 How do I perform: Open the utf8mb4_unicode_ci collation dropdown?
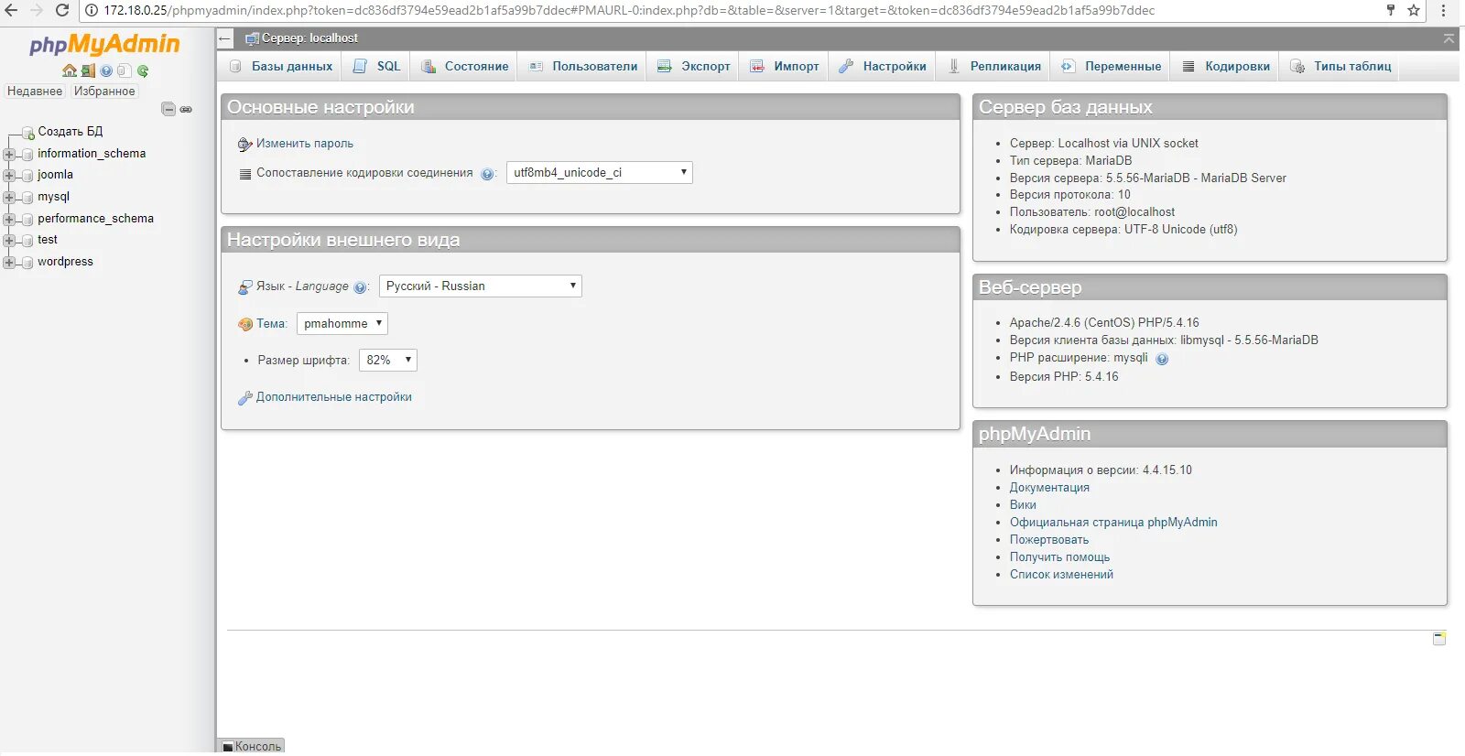click(x=600, y=172)
